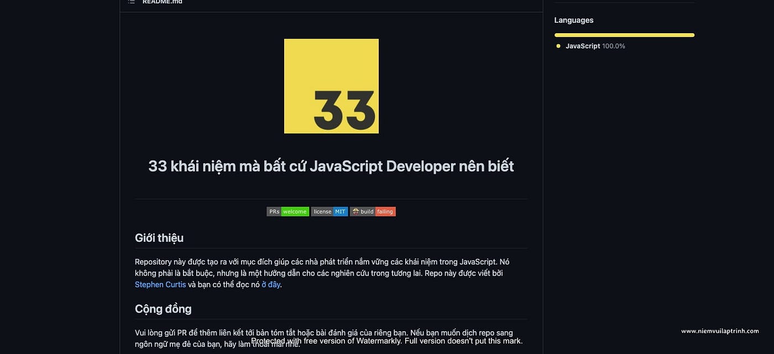774x354 pixels.
Task: Click the 'Cộng đồng' heading
Action: point(163,309)
